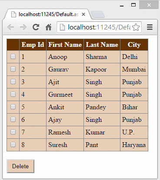Click the browser forward arrow
Image resolution: width=160 pixels, height=180 pixels.
[x=23, y=27]
